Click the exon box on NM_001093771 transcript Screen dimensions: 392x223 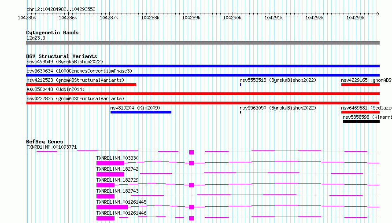(x=191, y=152)
